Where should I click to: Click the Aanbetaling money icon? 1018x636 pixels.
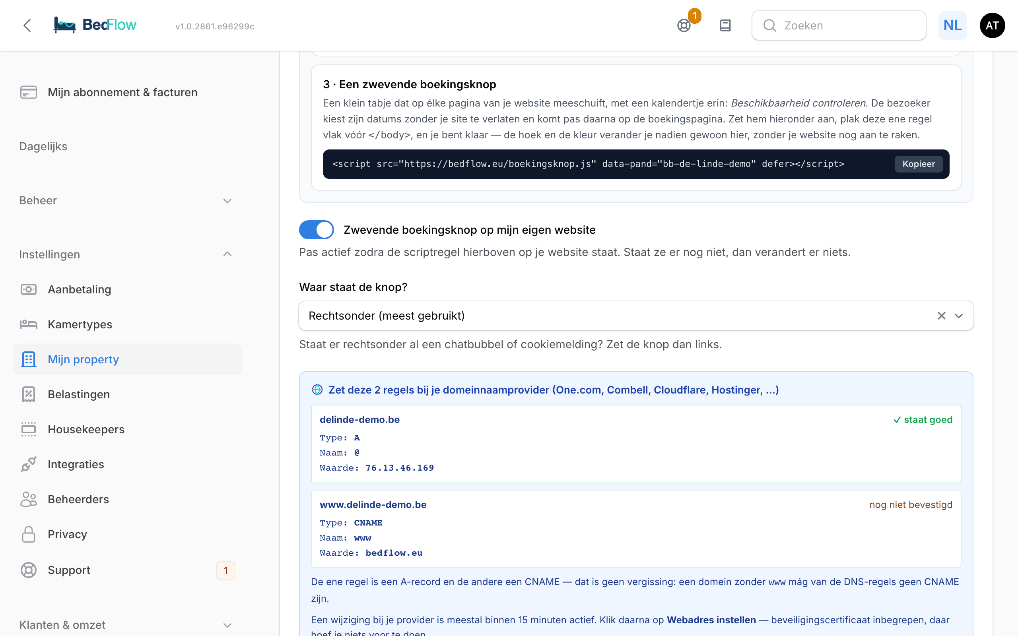pos(29,289)
